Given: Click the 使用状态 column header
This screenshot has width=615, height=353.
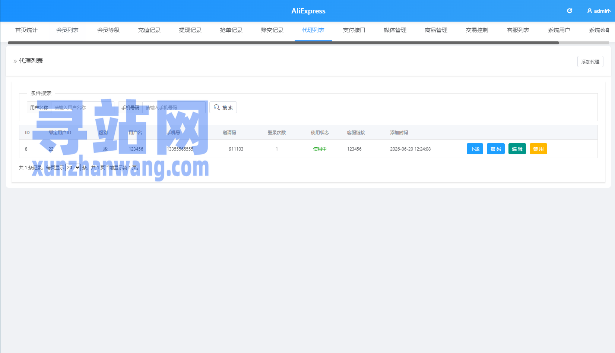Looking at the screenshot, I should [x=320, y=132].
